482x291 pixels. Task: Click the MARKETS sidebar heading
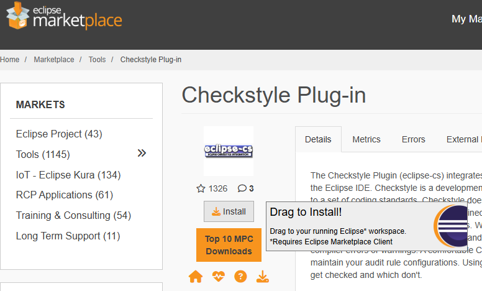point(40,104)
